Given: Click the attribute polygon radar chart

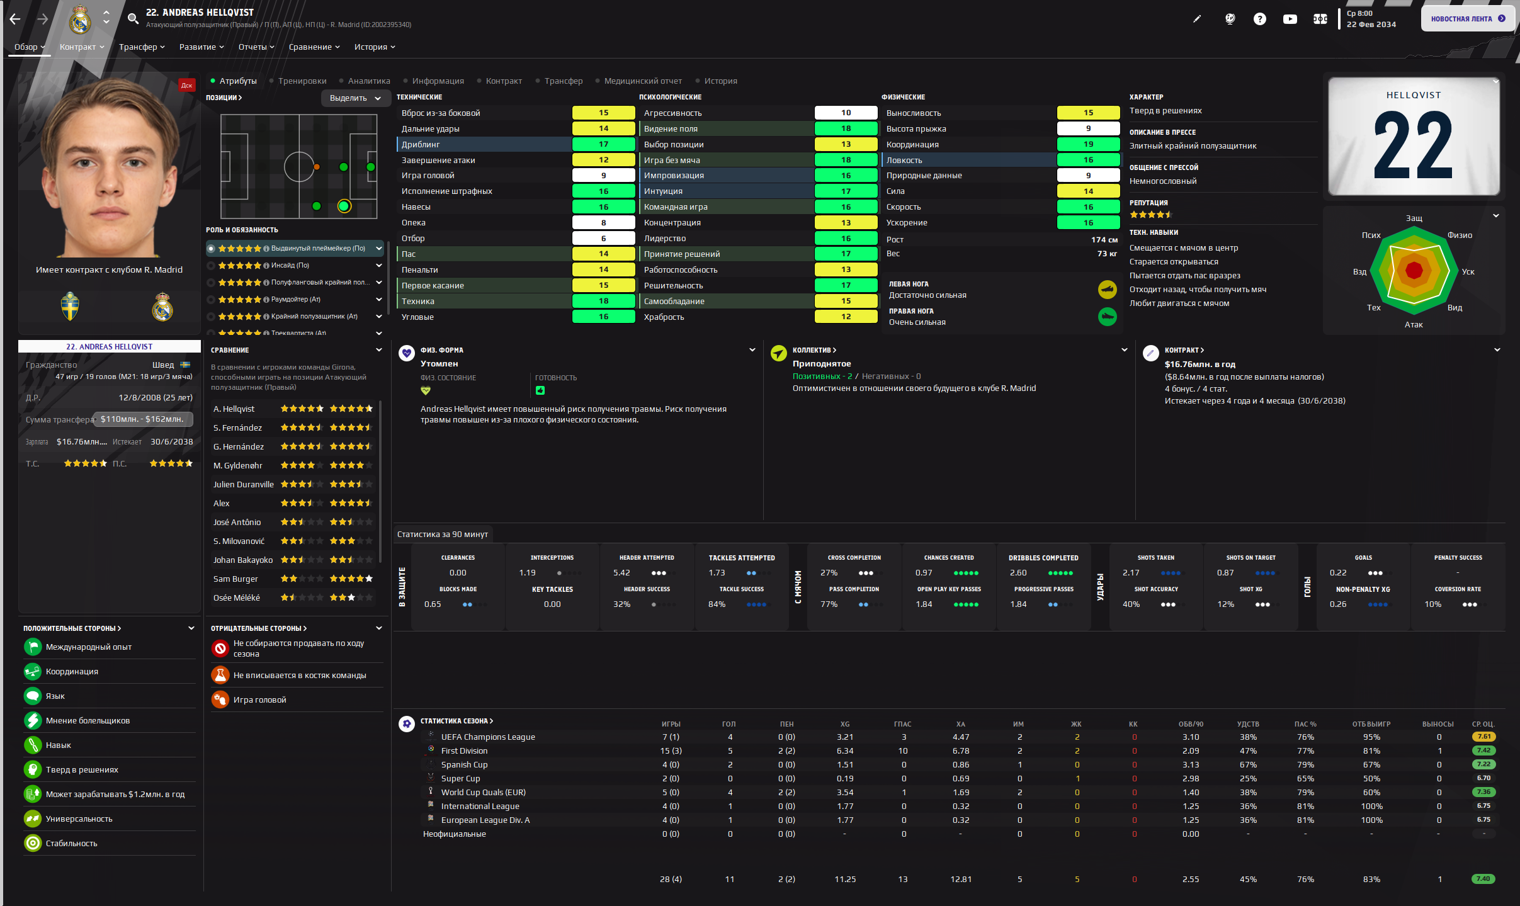Looking at the screenshot, I should point(1414,271).
